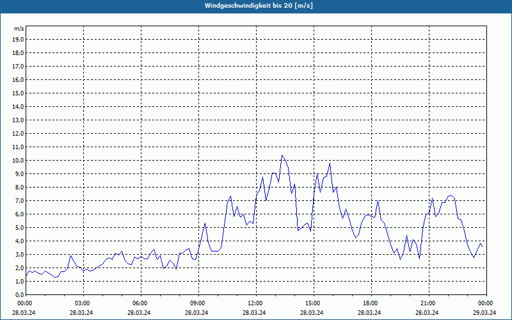Viewport: 512px width, 320px height.
Task: Click the '12,0' axis tick label
Action: tap(19, 134)
